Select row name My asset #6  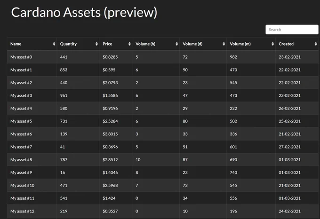21,134
